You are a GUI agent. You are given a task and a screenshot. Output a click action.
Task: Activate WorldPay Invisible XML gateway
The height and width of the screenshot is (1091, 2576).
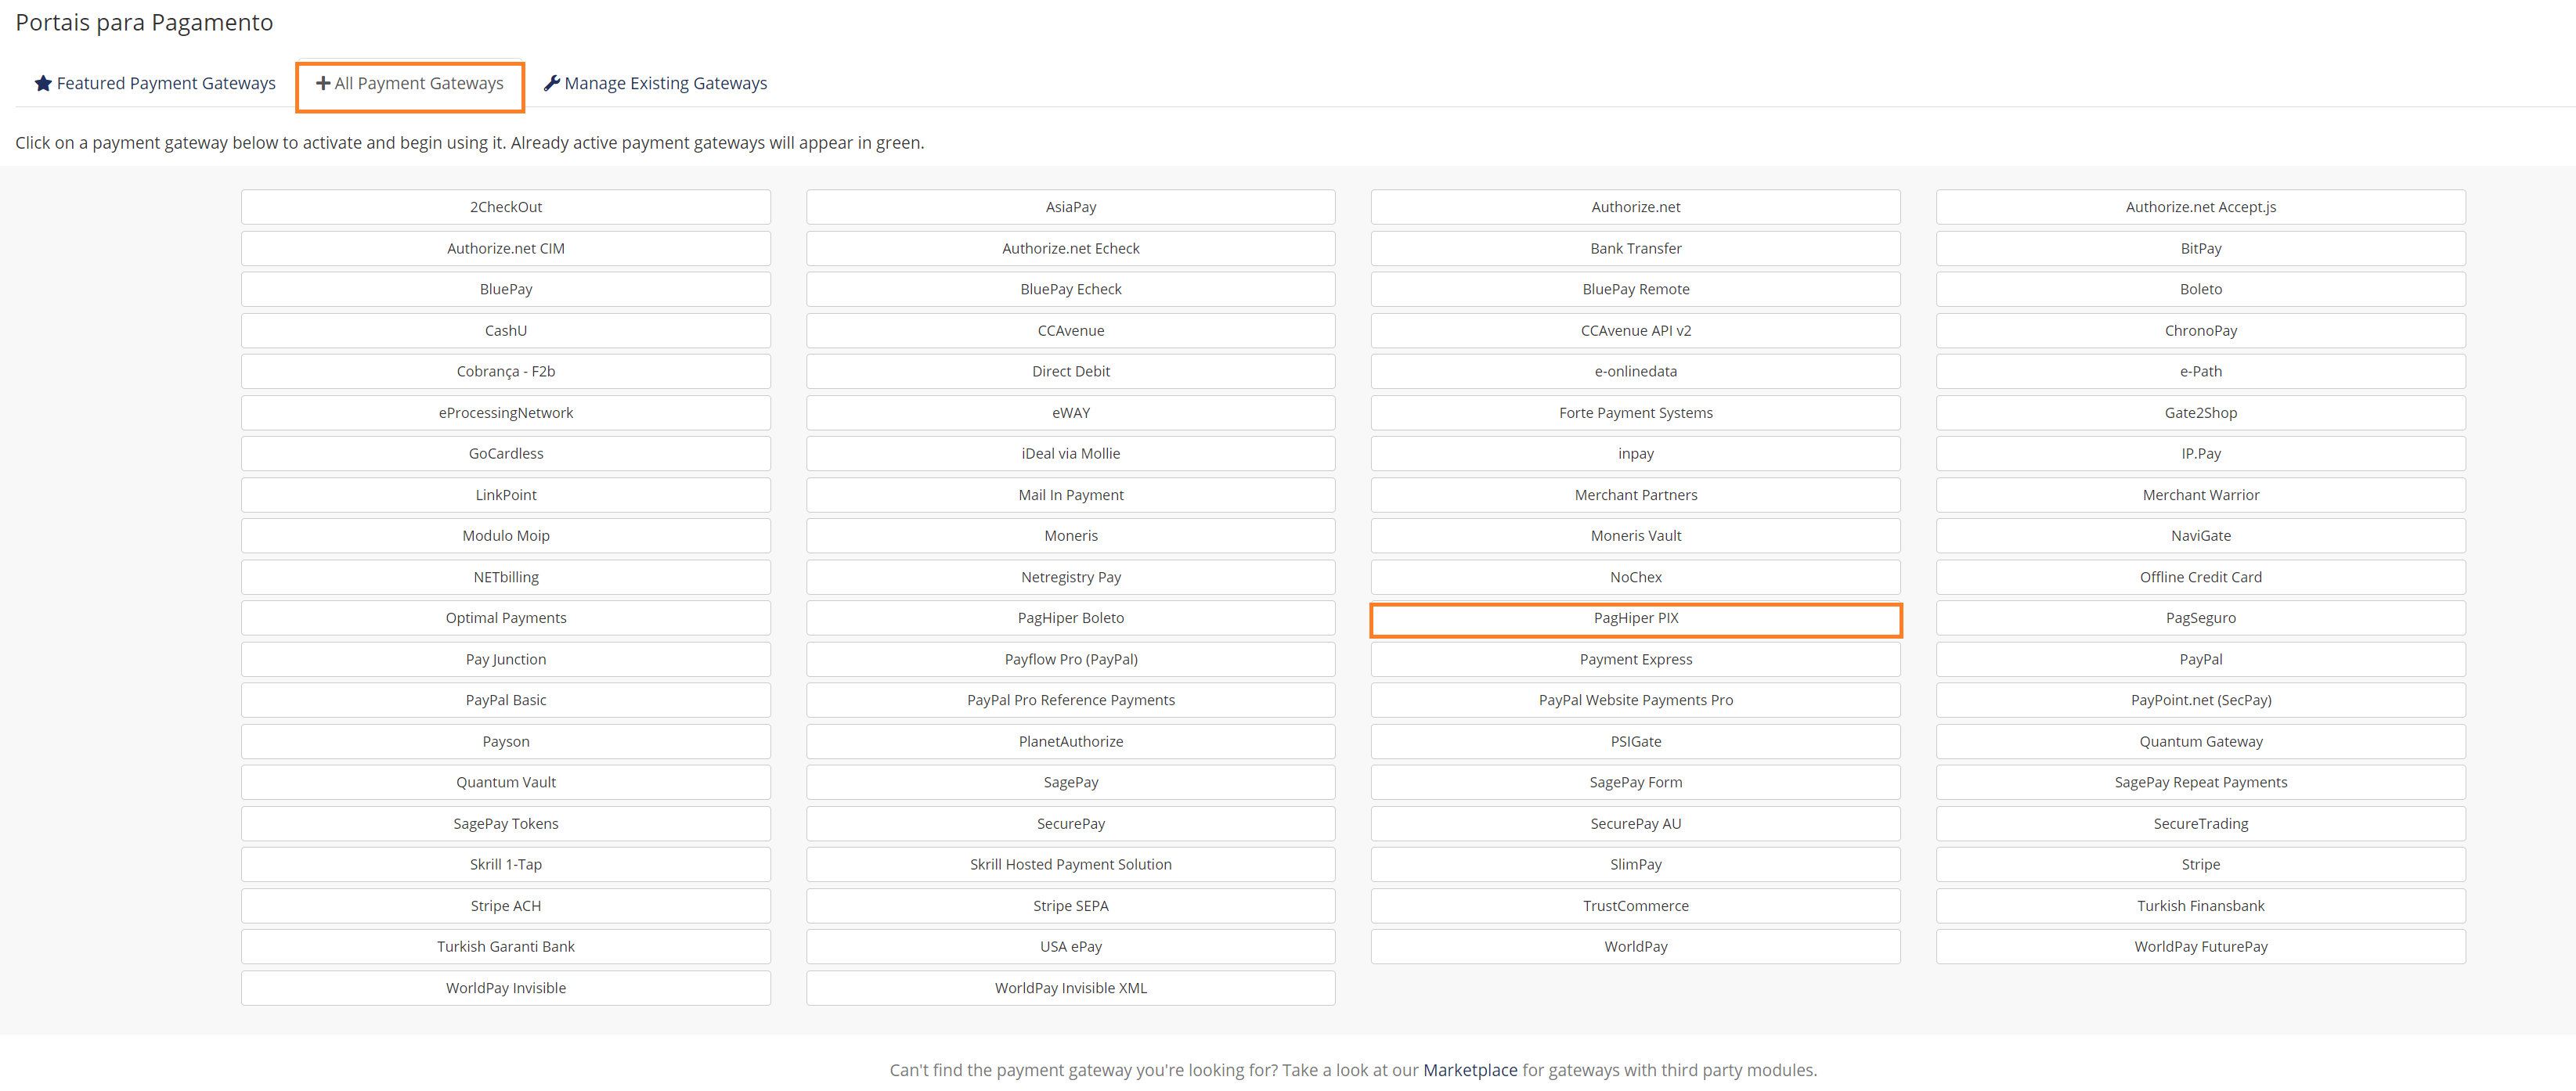tap(1071, 988)
